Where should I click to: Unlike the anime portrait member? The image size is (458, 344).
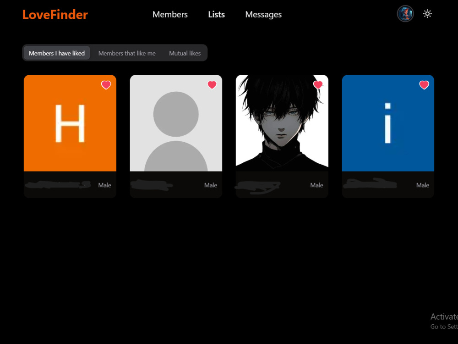click(x=318, y=85)
